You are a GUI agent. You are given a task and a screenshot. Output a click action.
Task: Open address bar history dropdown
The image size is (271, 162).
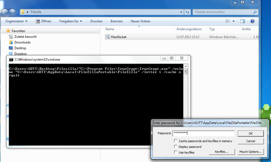(181, 12)
